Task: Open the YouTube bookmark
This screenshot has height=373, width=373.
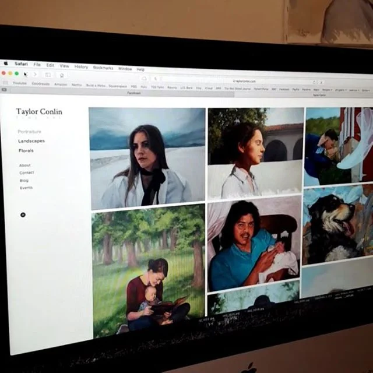Action: (20, 83)
